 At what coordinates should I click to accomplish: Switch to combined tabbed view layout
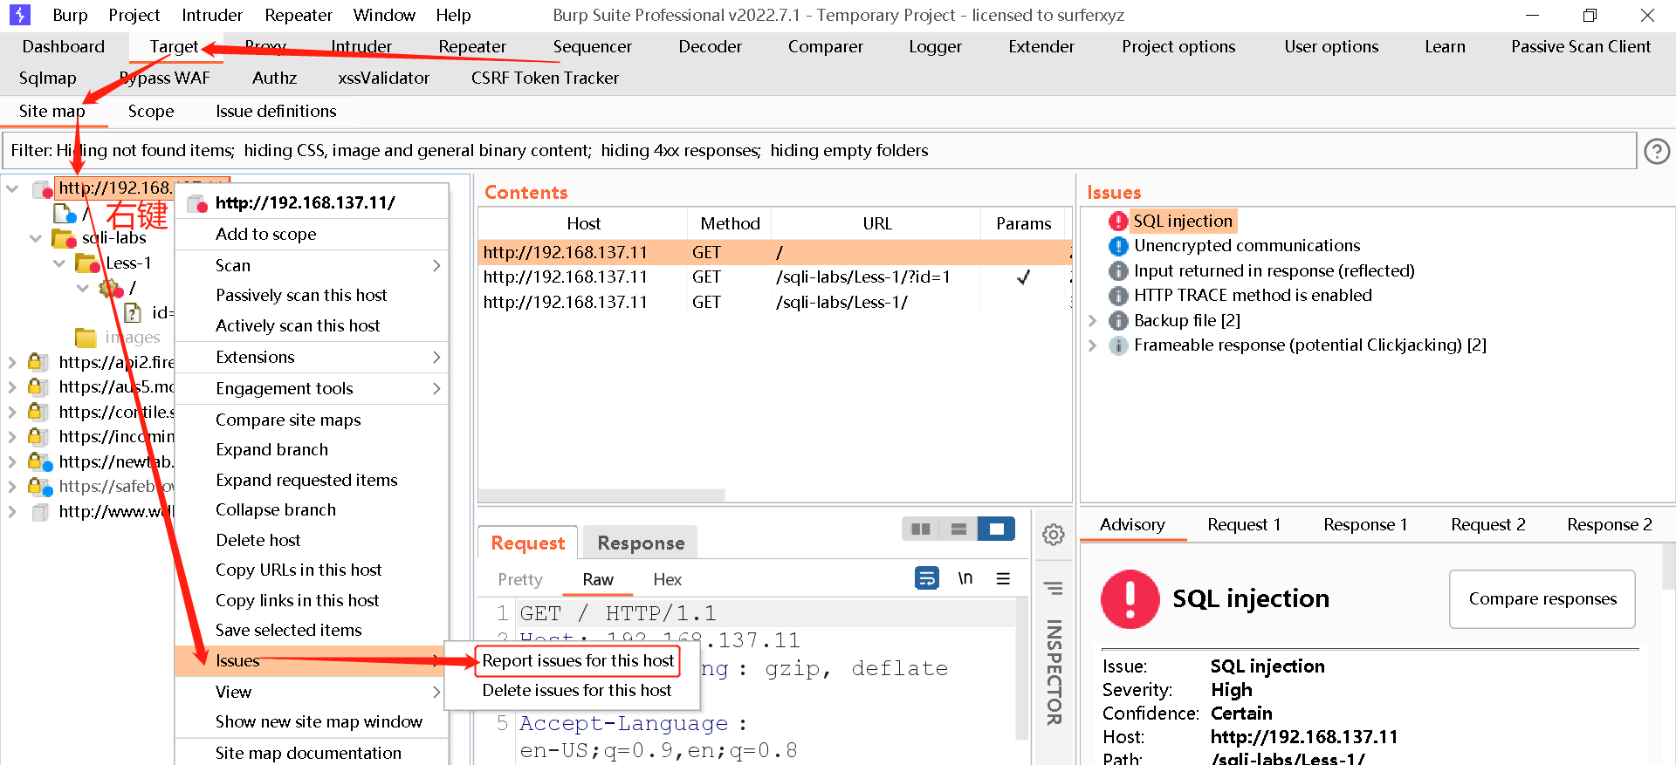click(x=996, y=529)
